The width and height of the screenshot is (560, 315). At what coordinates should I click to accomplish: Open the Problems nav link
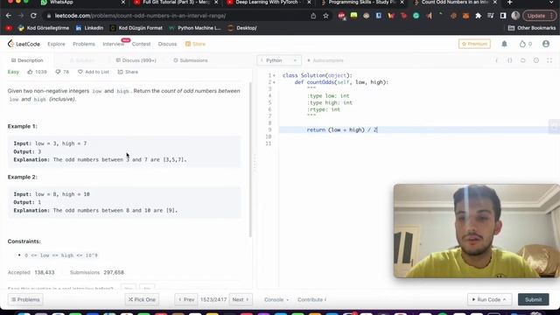84,44
